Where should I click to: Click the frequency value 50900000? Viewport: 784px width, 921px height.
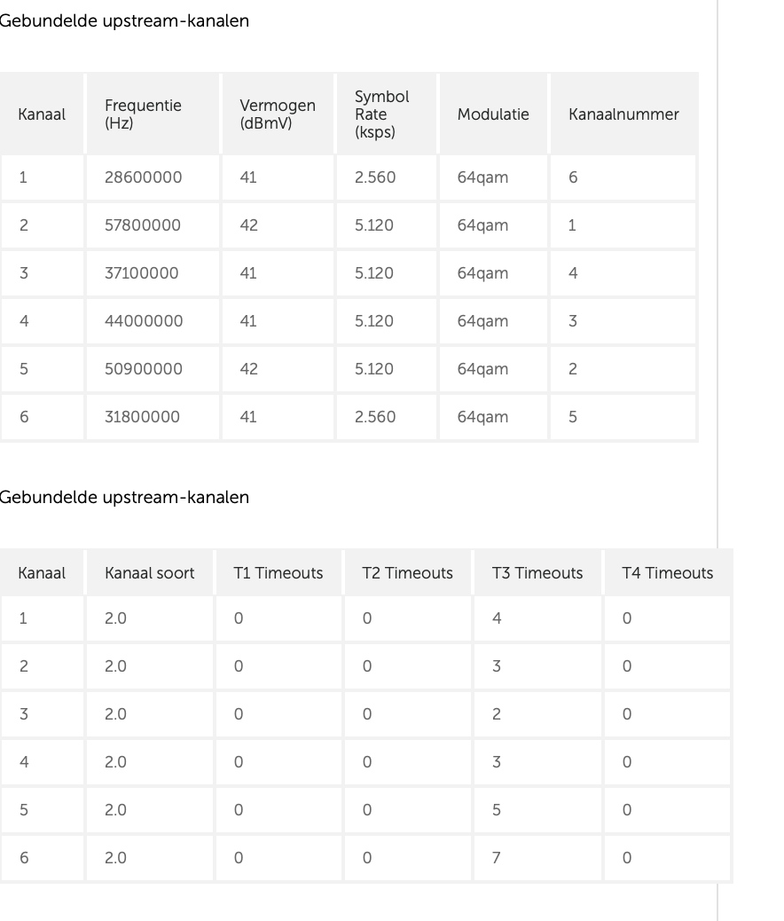tap(144, 369)
